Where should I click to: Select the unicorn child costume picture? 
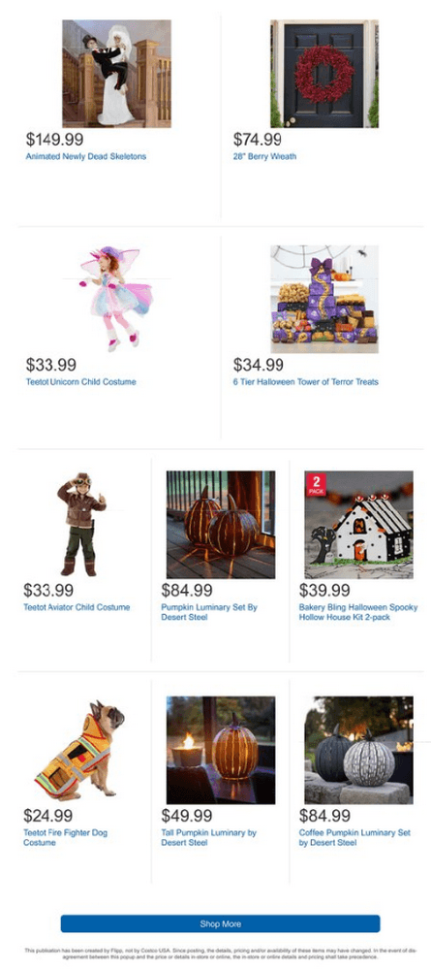click(x=116, y=299)
